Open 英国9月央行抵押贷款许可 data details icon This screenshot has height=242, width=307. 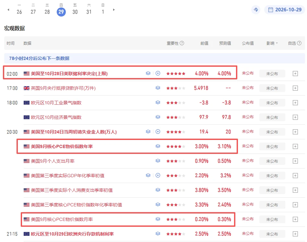(158, 88)
